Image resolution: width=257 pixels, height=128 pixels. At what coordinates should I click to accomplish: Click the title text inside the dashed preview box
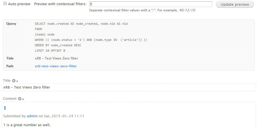[x=26, y=87]
